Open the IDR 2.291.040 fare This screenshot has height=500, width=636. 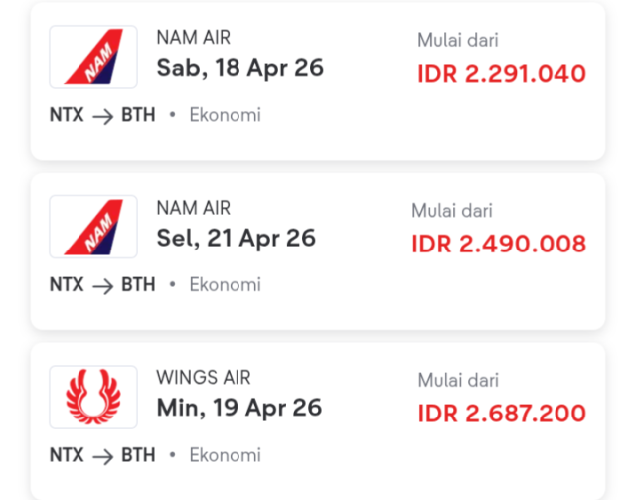pos(502,74)
